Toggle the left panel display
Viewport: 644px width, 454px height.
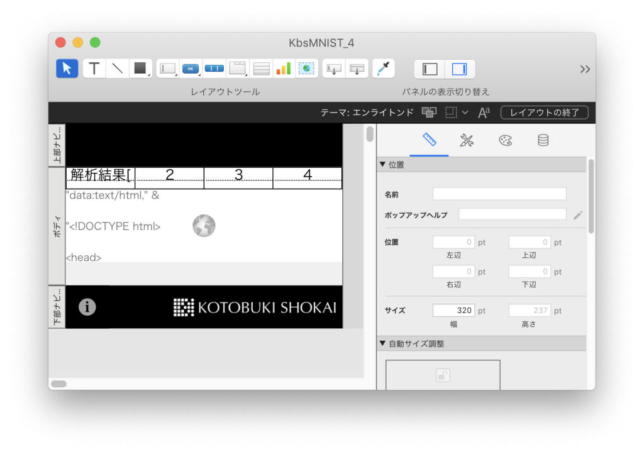(x=430, y=69)
